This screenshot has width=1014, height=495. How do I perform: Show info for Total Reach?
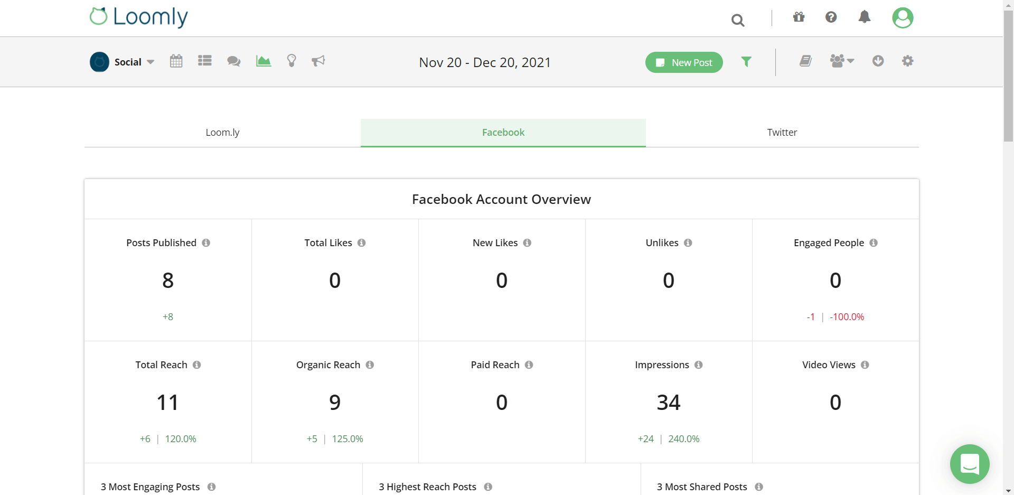point(196,365)
